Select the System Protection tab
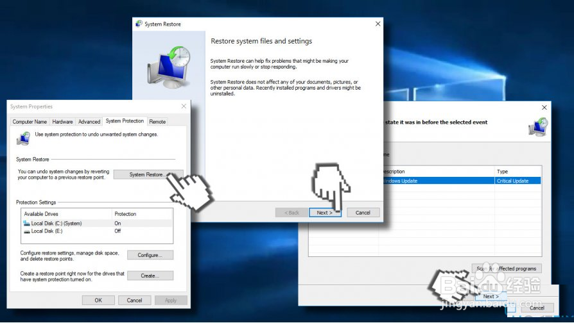574x323 pixels. pyautogui.click(x=125, y=121)
